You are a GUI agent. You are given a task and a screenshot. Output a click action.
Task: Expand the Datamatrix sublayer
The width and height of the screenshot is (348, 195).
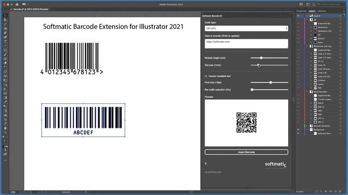[x=311, y=27]
